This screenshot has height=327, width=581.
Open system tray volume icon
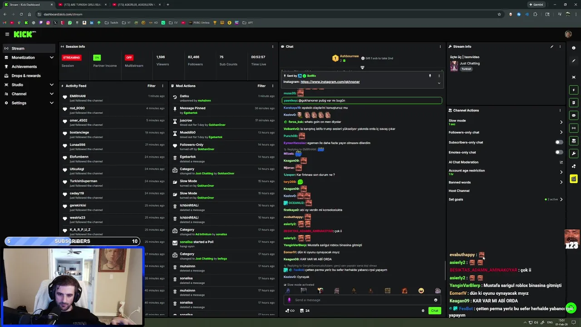coord(536,322)
